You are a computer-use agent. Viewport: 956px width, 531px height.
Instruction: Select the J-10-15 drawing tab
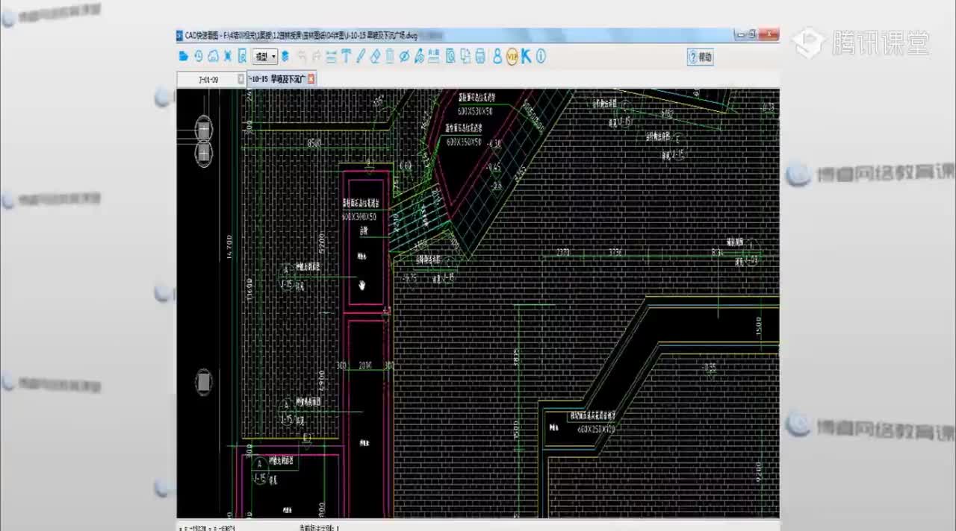[276, 79]
